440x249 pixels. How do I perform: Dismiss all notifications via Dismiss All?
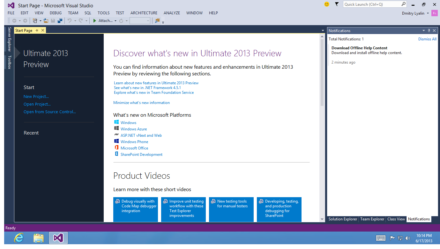pyautogui.click(x=427, y=39)
